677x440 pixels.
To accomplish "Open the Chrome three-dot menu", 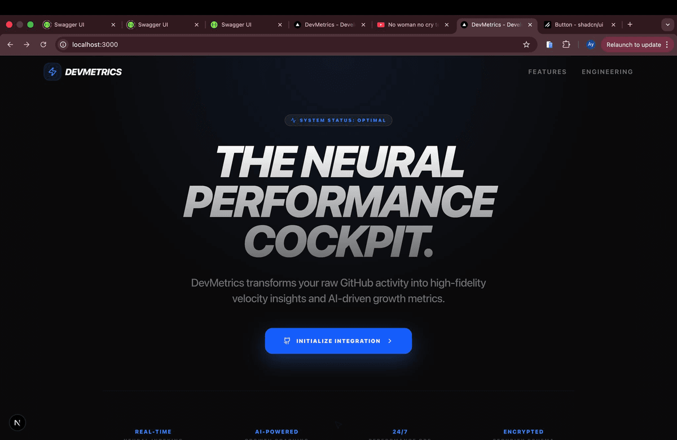I will coord(667,45).
